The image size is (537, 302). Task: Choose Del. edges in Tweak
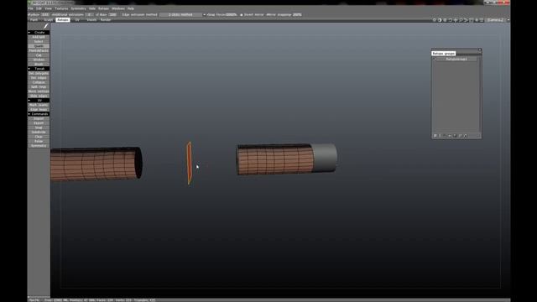click(x=39, y=78)
